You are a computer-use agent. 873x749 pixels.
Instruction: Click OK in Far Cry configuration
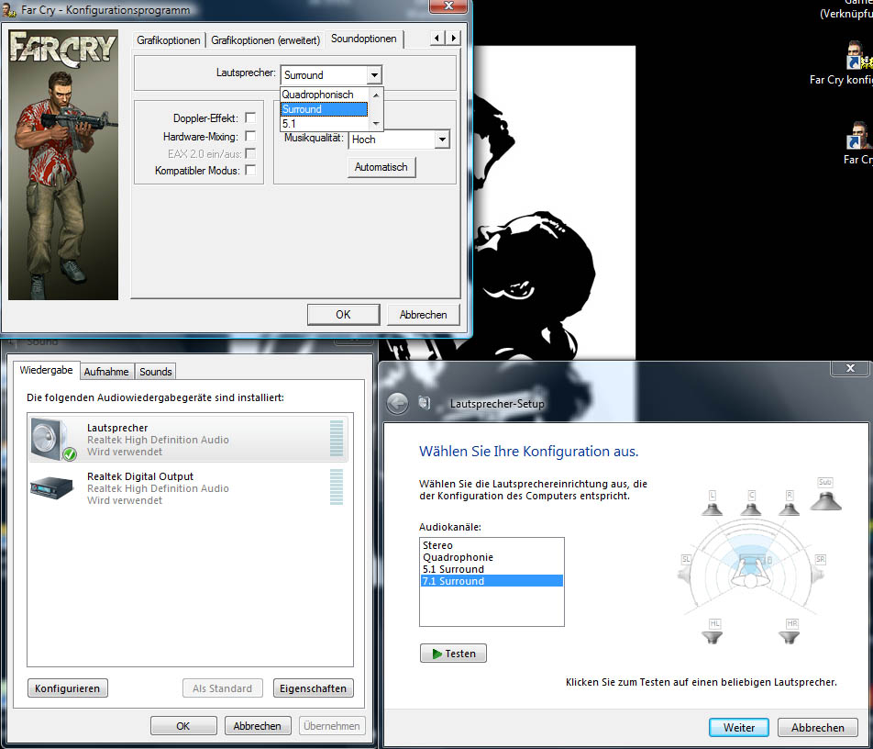344,314
